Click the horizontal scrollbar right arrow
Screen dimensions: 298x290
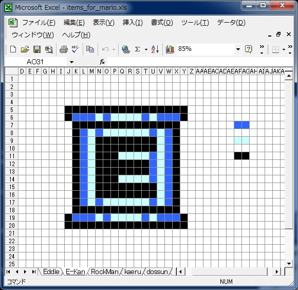click(276, 271)
